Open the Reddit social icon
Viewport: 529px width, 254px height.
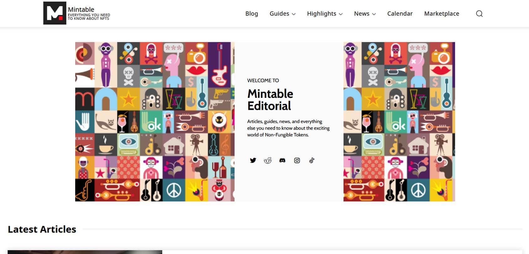[268, 160]
